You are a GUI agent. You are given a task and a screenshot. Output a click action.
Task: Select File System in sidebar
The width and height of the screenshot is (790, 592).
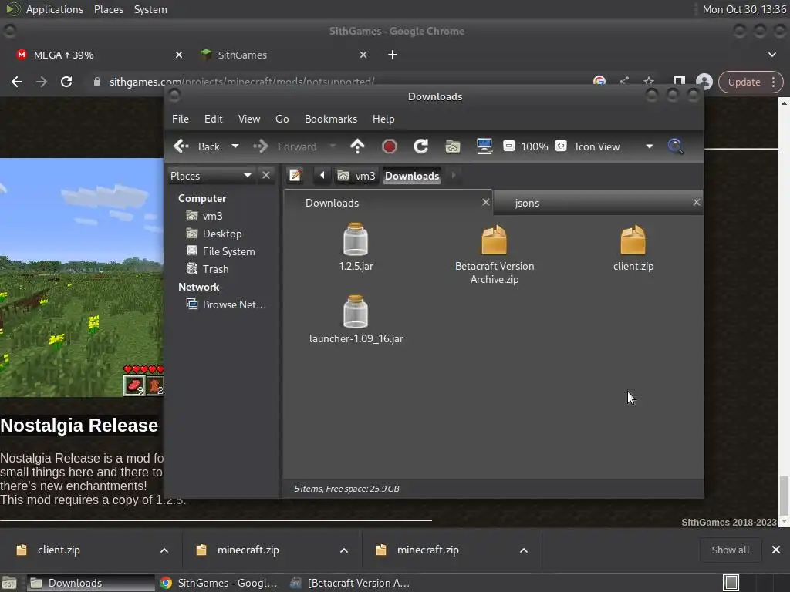click(x=221, y=251)
